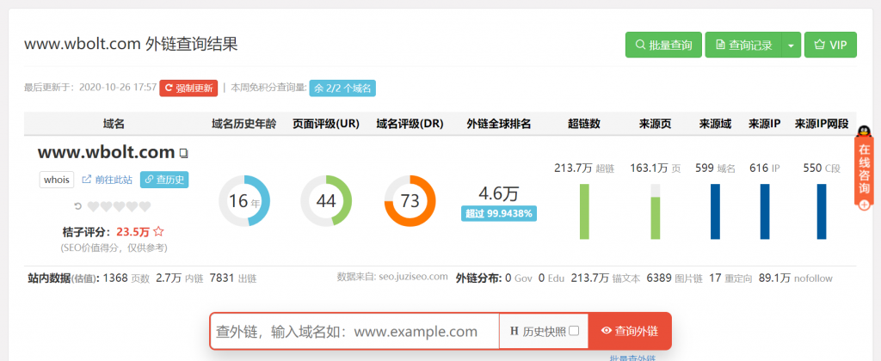This screenshot has height=361, width=881.
Task: Click the plus icon below 在线咨询
Action: 864,205
